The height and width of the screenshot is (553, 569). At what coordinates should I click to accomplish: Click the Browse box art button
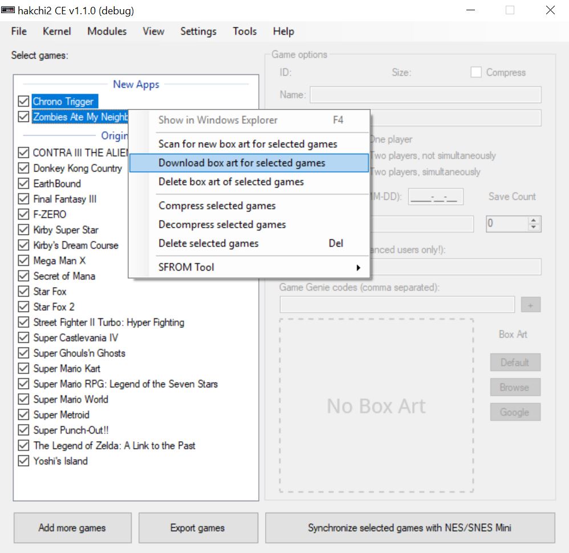point(515,387)
